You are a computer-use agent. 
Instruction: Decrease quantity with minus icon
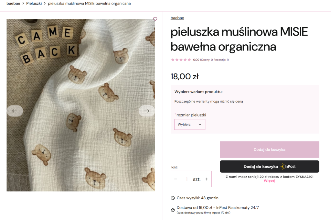coord(176,179)
